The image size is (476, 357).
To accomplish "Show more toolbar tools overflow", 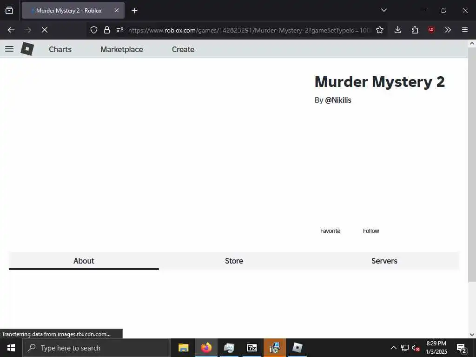I will point(448,30).
